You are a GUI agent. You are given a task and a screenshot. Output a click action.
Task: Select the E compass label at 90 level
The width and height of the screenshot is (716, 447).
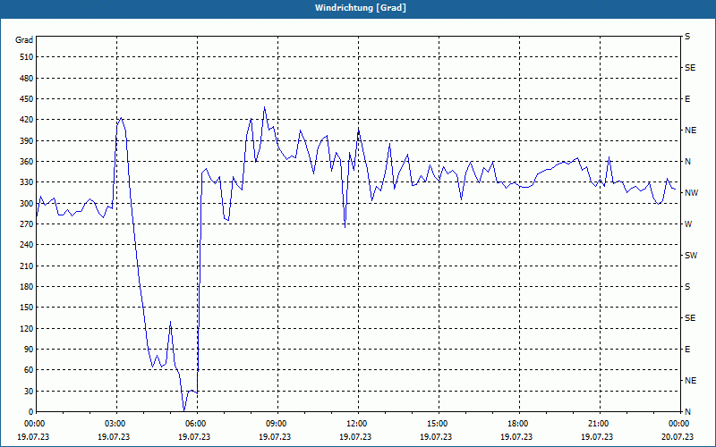pos(687,350)
